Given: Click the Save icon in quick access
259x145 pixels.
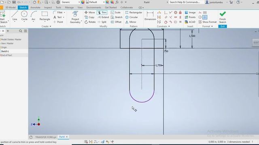Looking at the screenshot, I should pyautogui.click(x=14, y=2).
